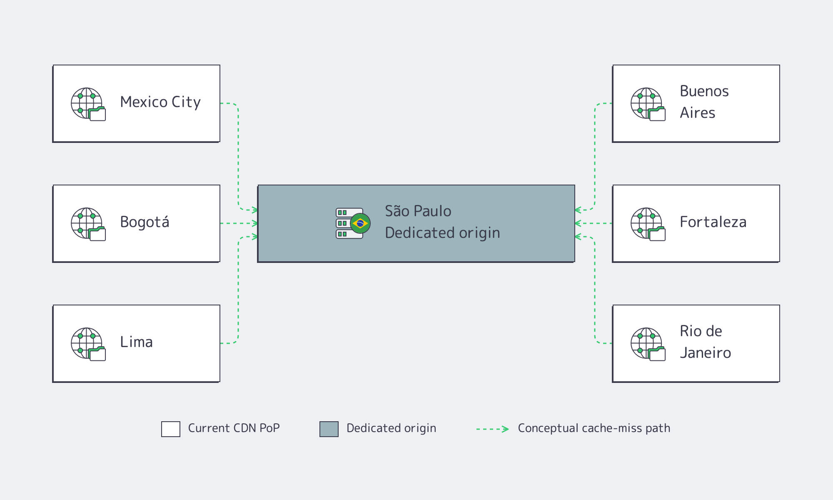Click the dashed arrow legend symbol
The height and width of the screenshot is (500, 833).
tap(493, 429)
